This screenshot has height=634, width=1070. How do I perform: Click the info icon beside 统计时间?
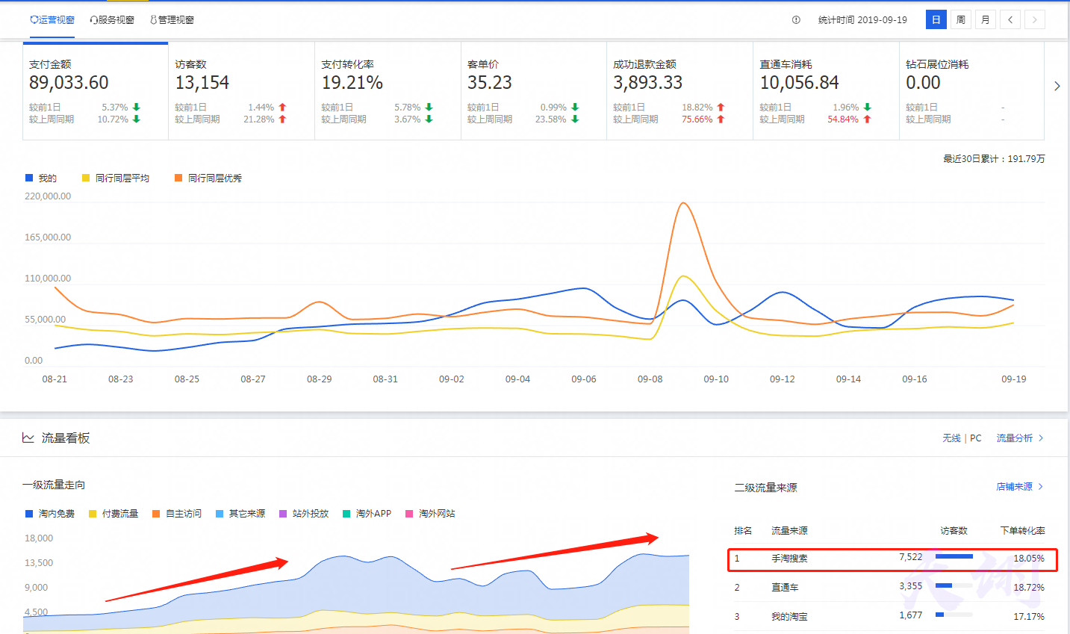click(796, 20)
